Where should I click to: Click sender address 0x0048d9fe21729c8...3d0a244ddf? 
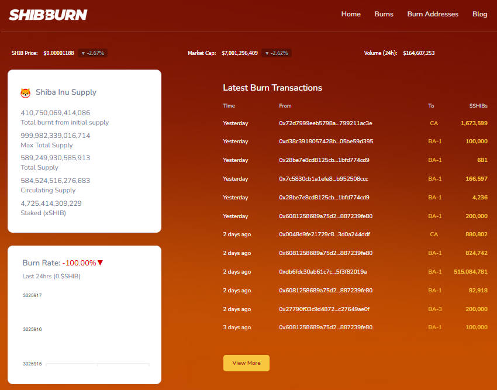pyautogui.click(x=324, y=234)
